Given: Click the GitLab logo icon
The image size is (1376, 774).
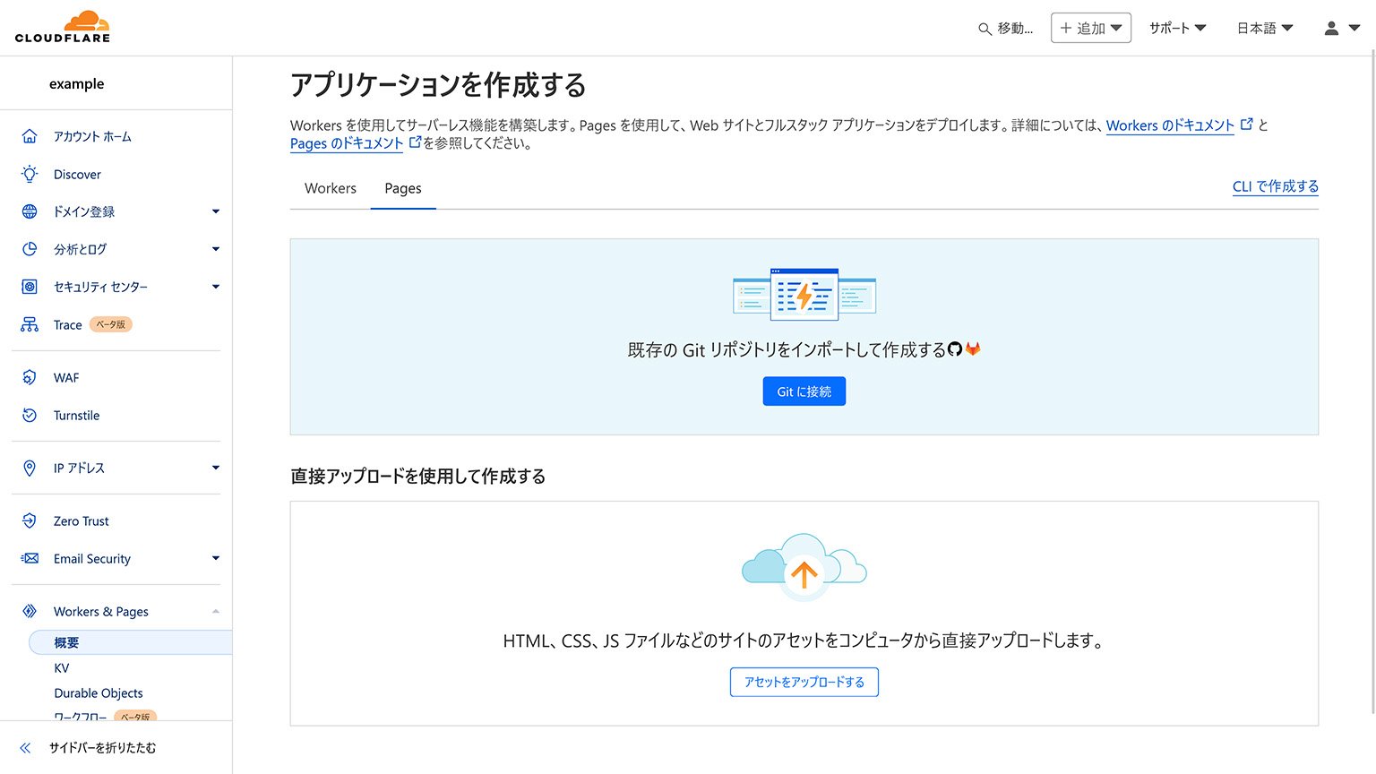Looking at the screenshot, I should tap(973, 349).
